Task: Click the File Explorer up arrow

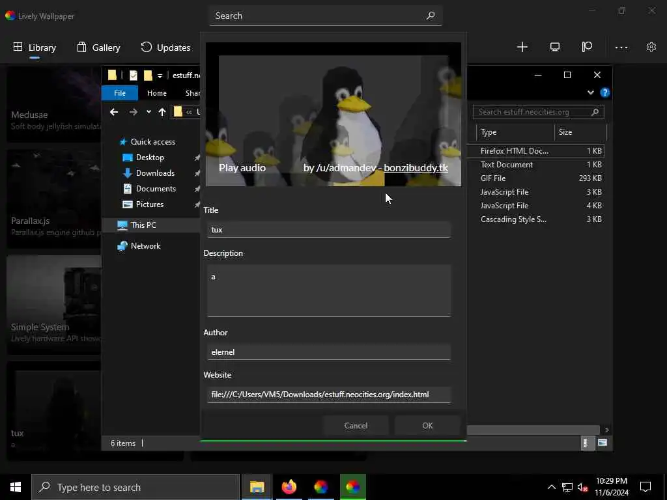Action: click(162, 112)
